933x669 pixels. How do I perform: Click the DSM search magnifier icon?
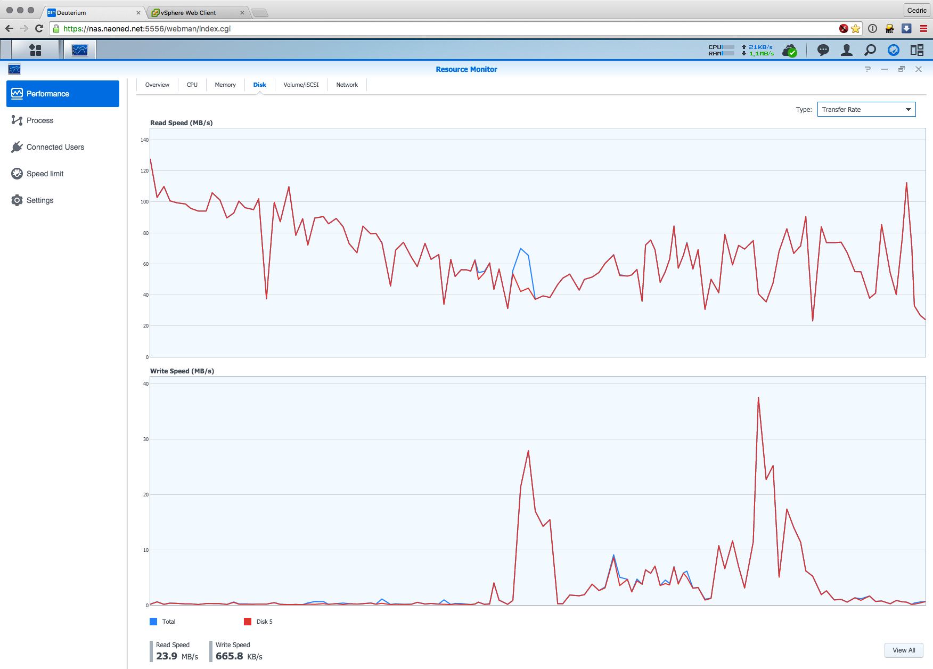870,50
